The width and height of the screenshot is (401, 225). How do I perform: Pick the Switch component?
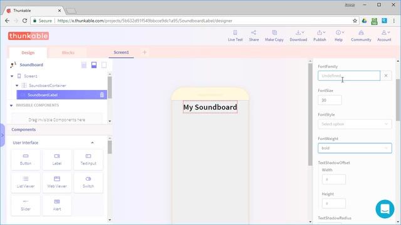pos(88,182)
